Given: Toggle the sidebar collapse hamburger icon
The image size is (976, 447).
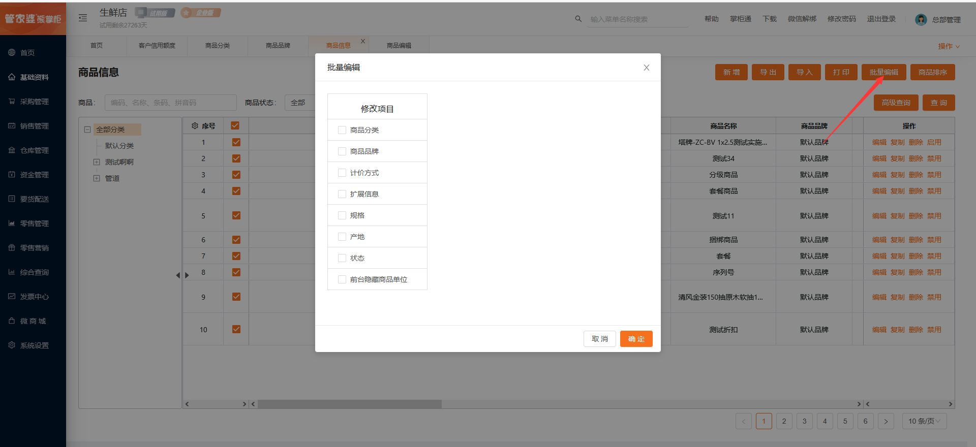Looking at the screenshot, I should click(x=83, y=18).
